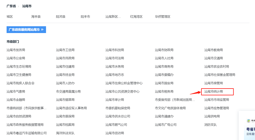255x140 pixels.
Task: Open 汕尾市司法局 department link
Action: pos(115,58)
